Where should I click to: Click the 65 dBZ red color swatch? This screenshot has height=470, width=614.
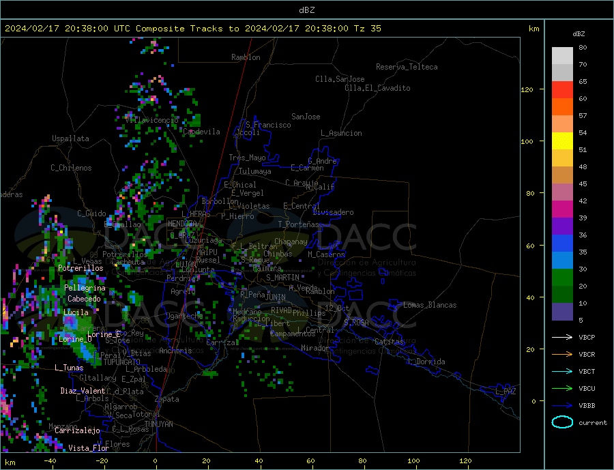(x=562, y=89)
